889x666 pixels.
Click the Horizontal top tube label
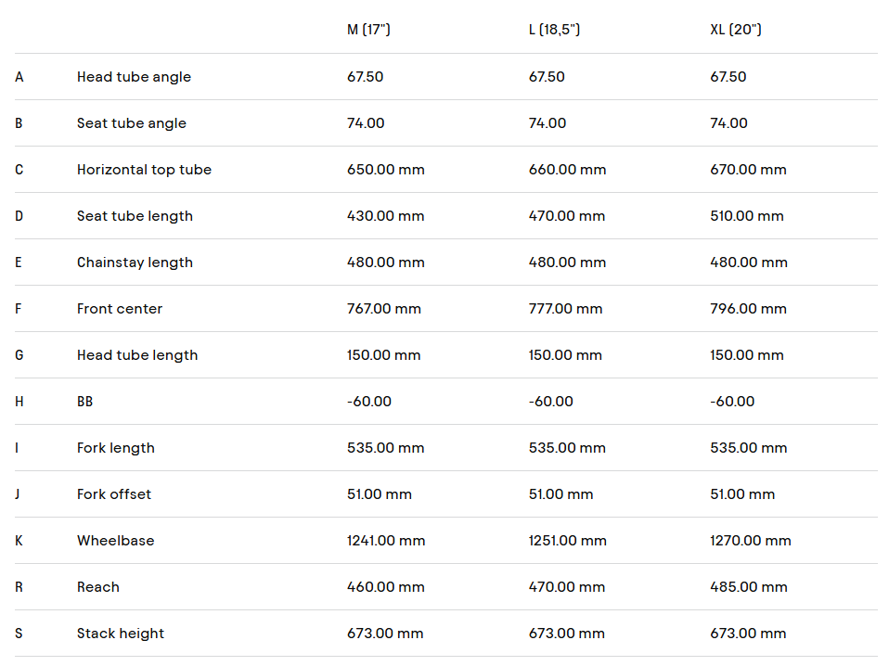tap(144, 170)
